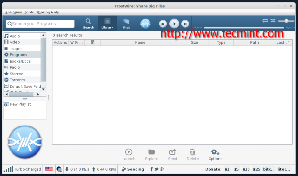Sort results by Last column arrow

(x=289, y=42)
